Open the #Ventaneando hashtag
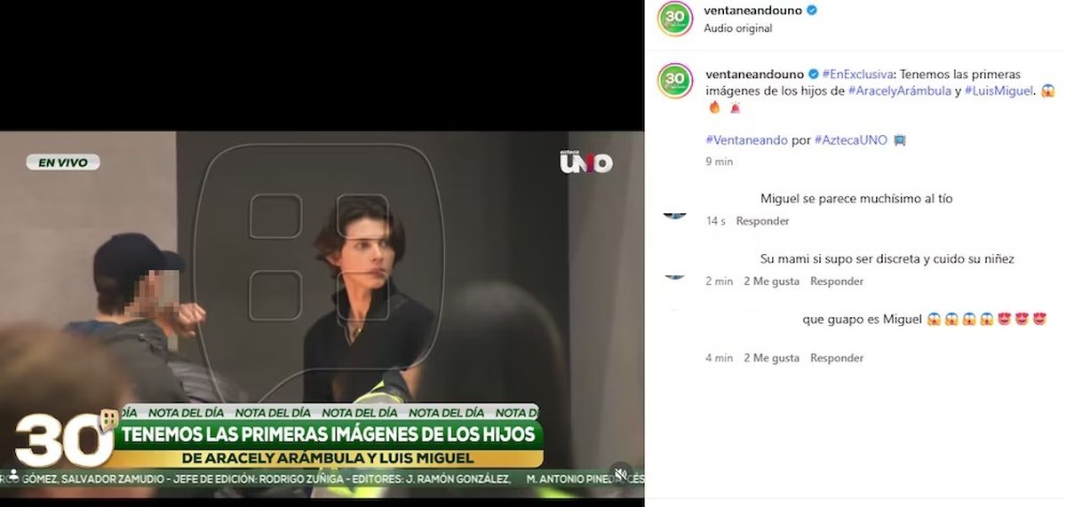Viewport: 1066px width, 507px height. pos(746,140)
